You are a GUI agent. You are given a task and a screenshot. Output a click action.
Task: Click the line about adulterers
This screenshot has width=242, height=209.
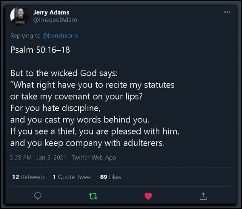pos(87,143)
